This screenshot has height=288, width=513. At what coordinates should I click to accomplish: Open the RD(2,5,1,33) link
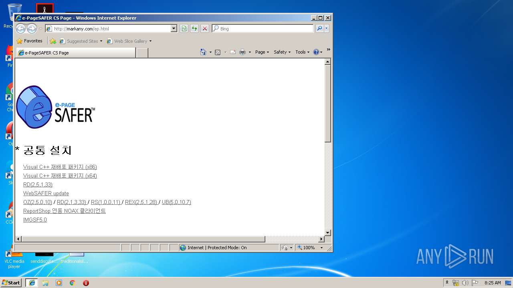coord(38,184)
